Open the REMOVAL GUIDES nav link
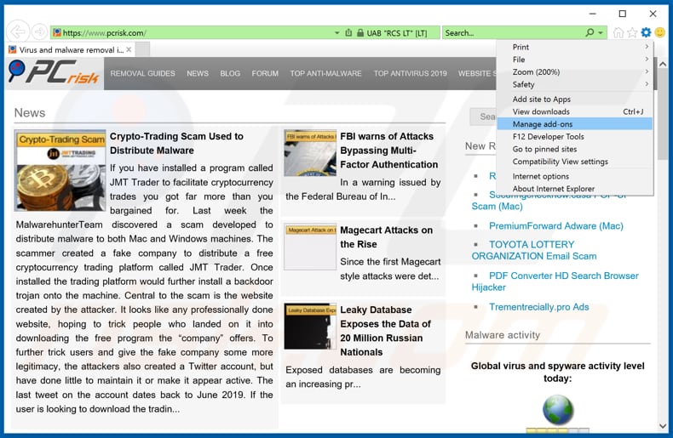The height and width of the screenshot is (438, 673). pyautogui.click(x=142, y=73)
